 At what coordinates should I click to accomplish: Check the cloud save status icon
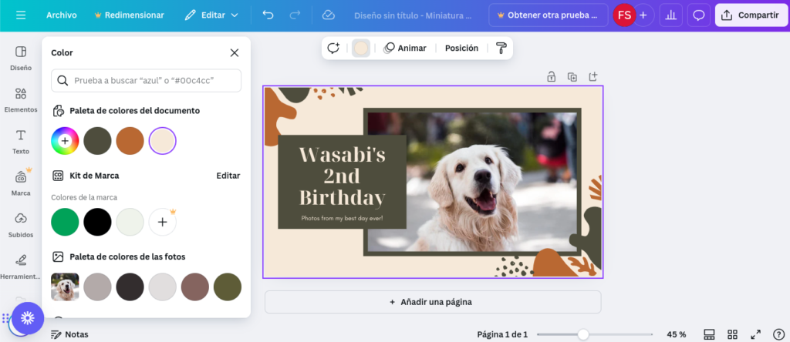(x=328, y=15)
